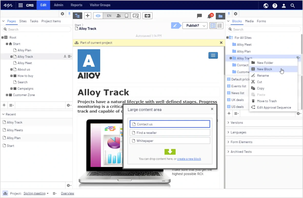
Task: Toggle the navigation tree pane button
Action: (77, 16)
